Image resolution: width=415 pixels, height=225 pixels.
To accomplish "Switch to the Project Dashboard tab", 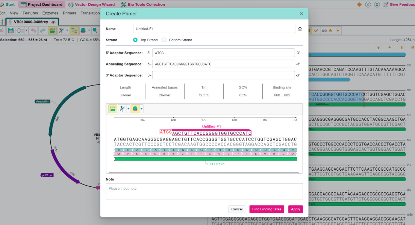I will pyautogui.click(x=42, y=4).
